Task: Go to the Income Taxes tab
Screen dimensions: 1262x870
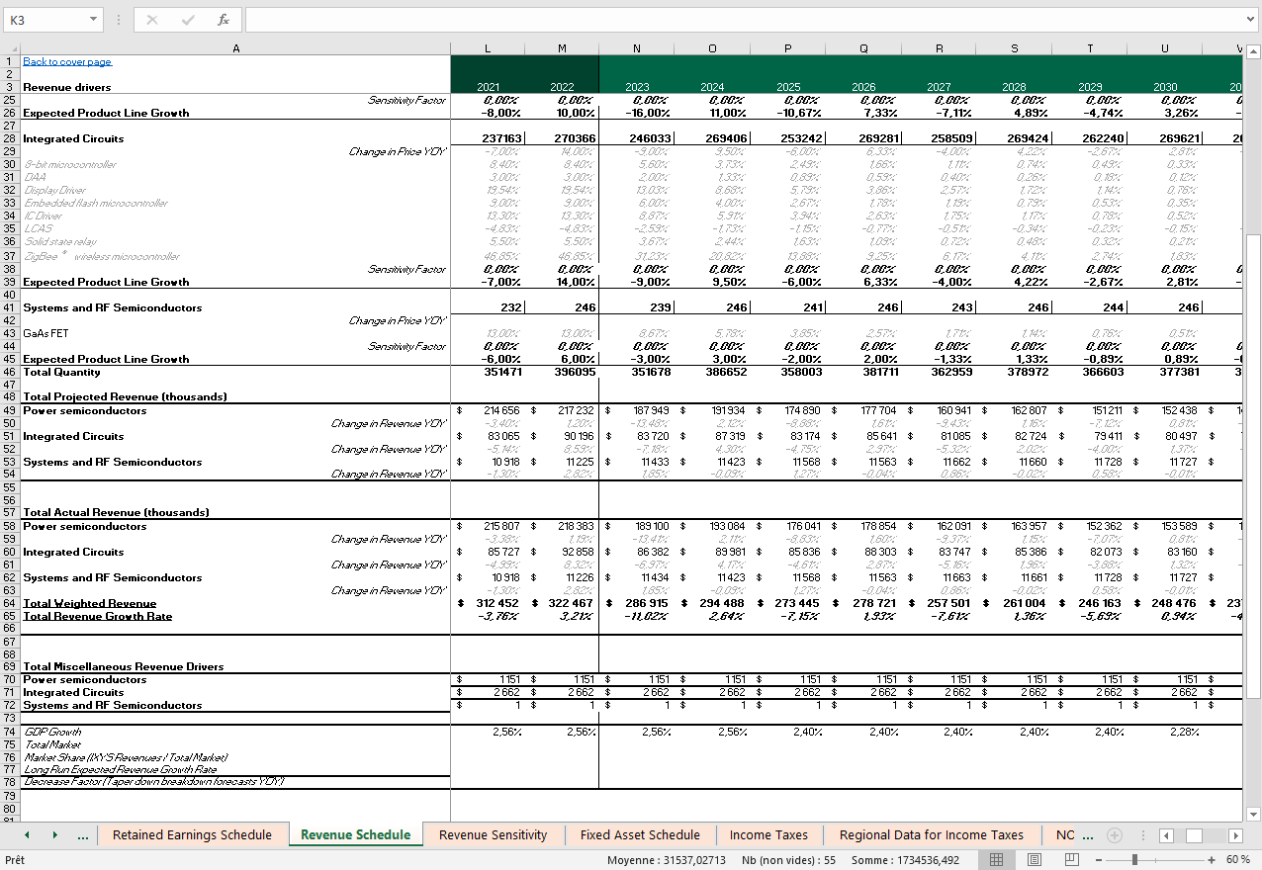Action: point(768,835)
